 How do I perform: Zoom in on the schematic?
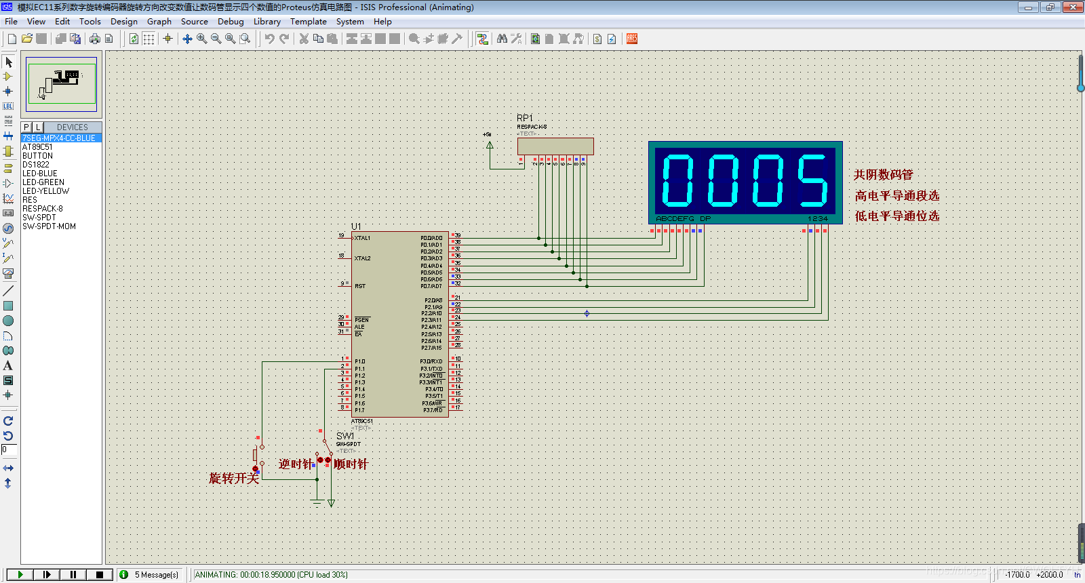(201, 39)
